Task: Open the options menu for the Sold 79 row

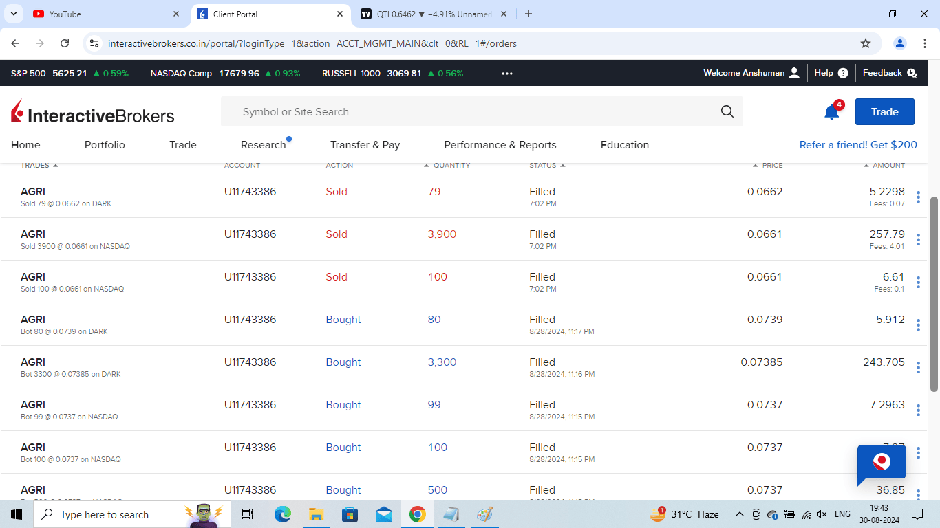Action: coord(918,197)
